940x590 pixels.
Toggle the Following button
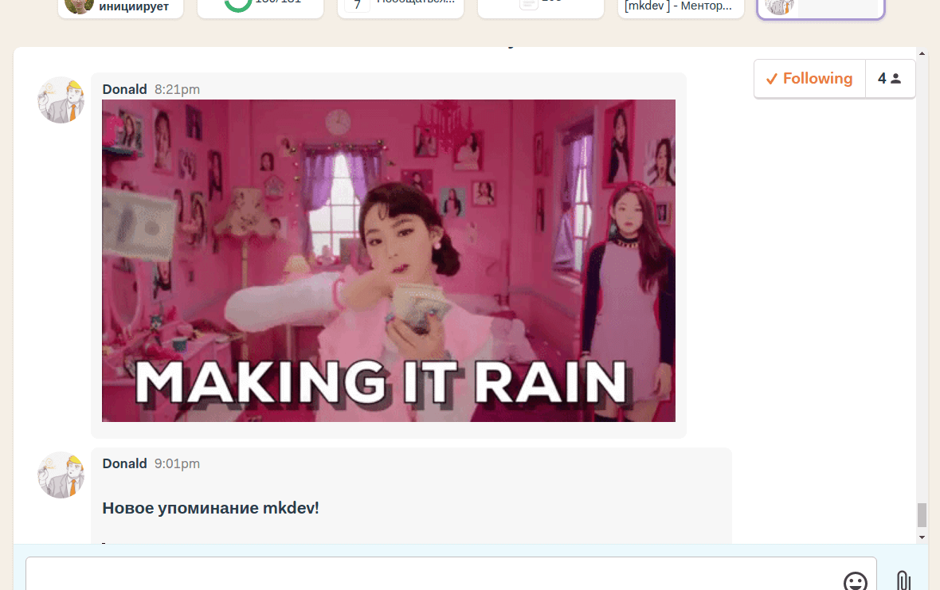click(x=810, y=79)
